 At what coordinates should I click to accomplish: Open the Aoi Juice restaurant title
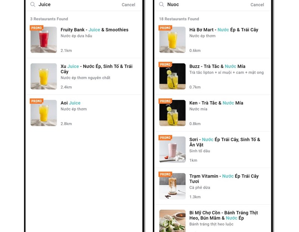[x=71, y=103]
